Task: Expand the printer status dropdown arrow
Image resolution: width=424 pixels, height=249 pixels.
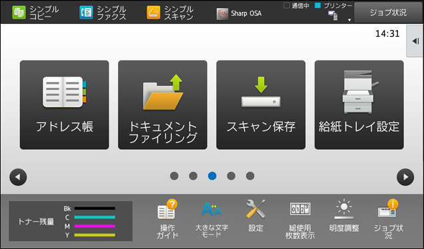Action: (349, 20)
